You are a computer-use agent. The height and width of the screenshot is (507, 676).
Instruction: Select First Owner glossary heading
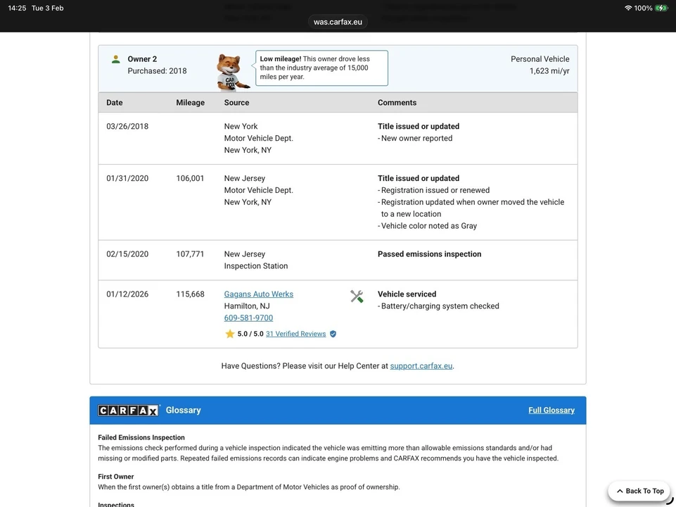pyautogui.click(x=115, y=476)
